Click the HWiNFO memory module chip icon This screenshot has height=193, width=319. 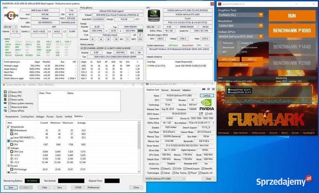[140, 31]
